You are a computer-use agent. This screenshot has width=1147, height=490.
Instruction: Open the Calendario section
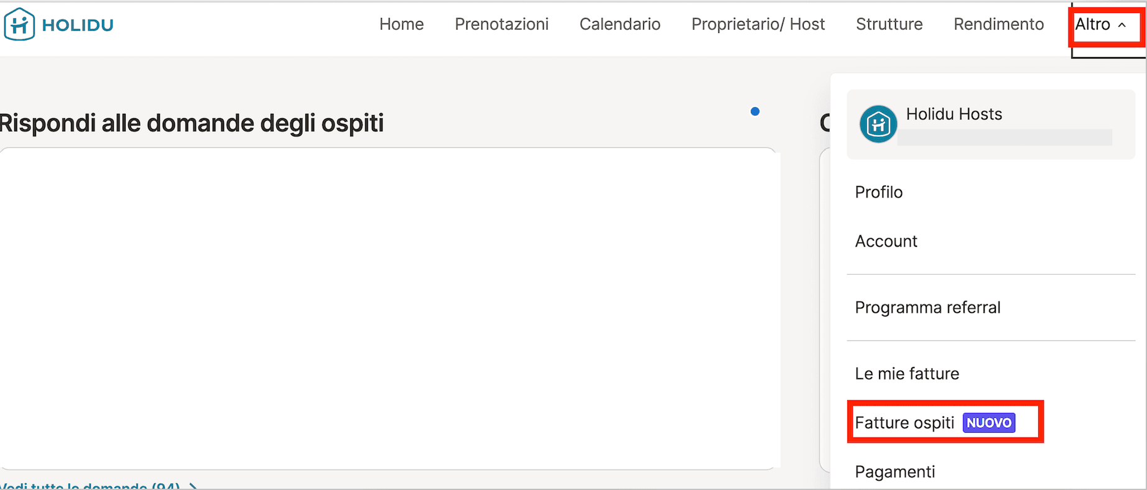(620, 24)
